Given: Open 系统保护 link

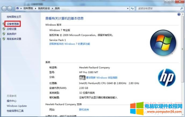Looking at the screenshot, I should pyautogui.click(x=12, y=34).
